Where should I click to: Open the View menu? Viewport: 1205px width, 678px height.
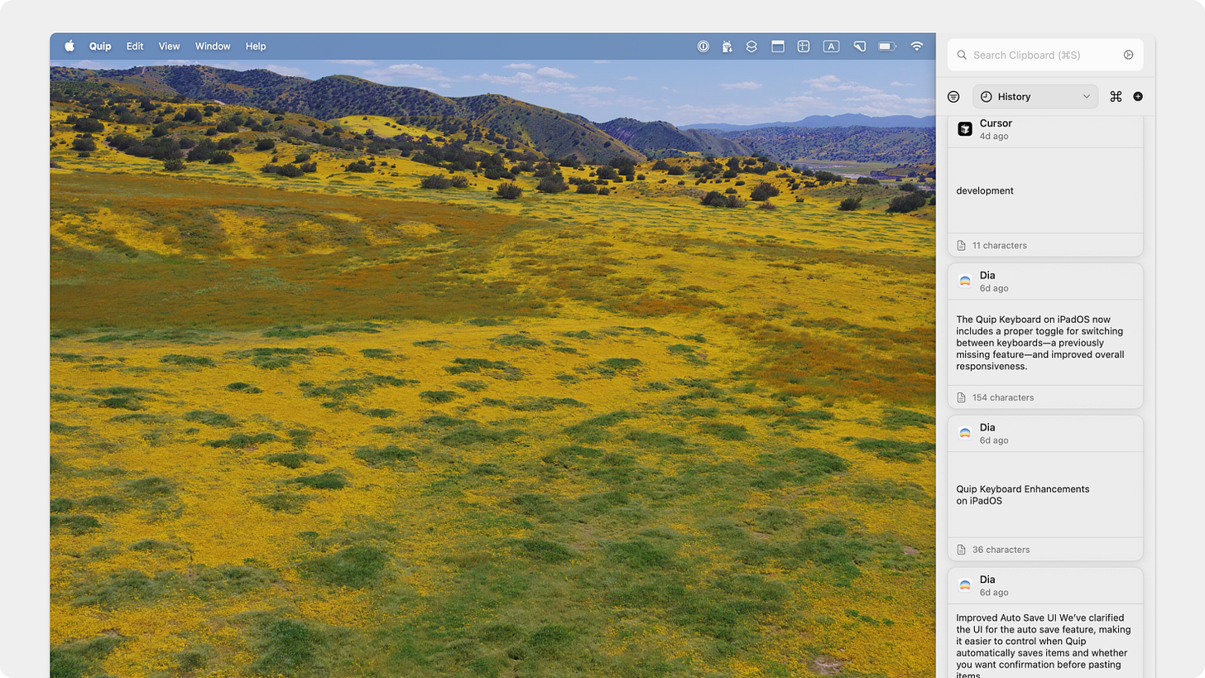[x=169, y=46]
